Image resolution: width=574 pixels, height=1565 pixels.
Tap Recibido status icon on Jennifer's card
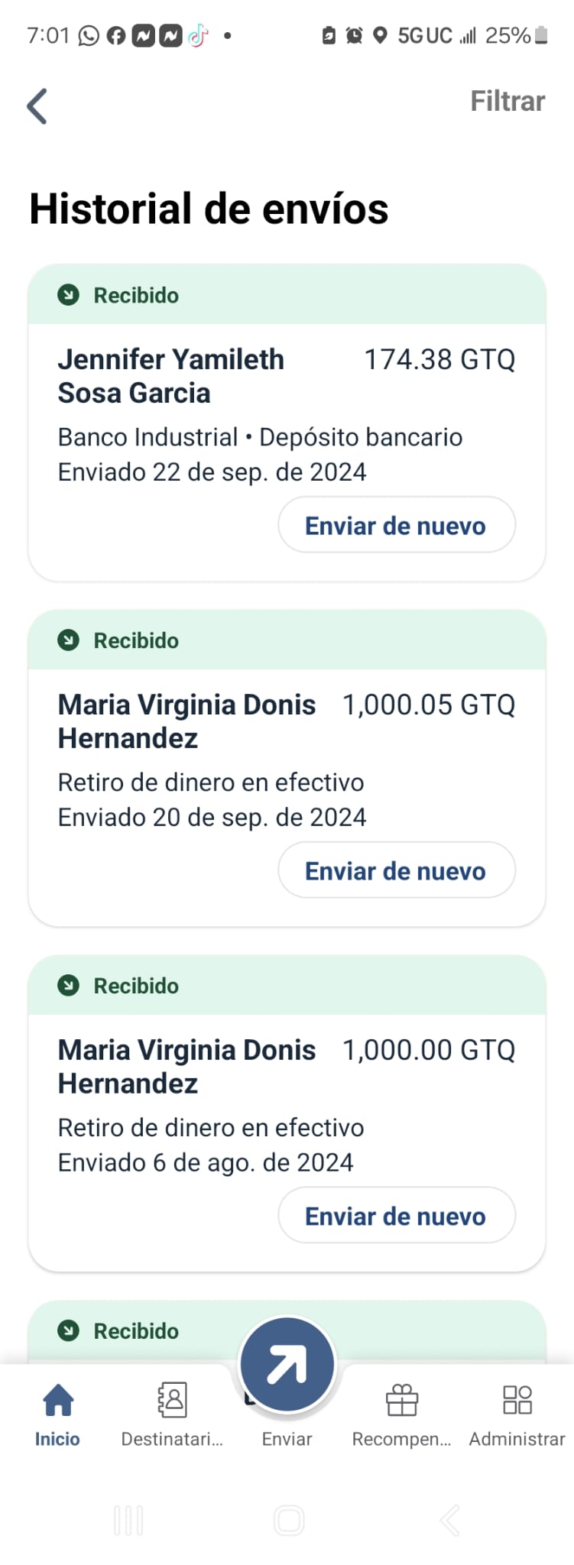69,295
